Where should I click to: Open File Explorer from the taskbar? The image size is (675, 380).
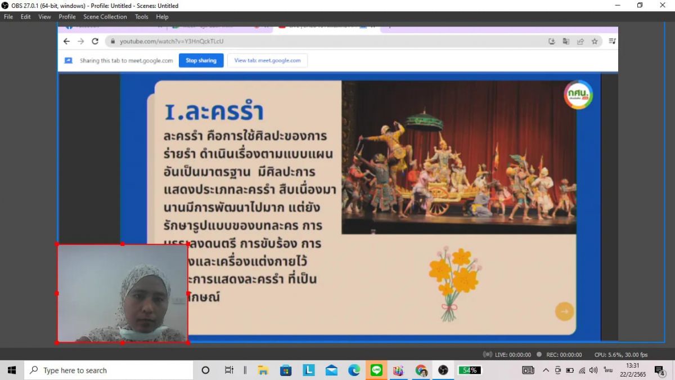coord(263,370)
